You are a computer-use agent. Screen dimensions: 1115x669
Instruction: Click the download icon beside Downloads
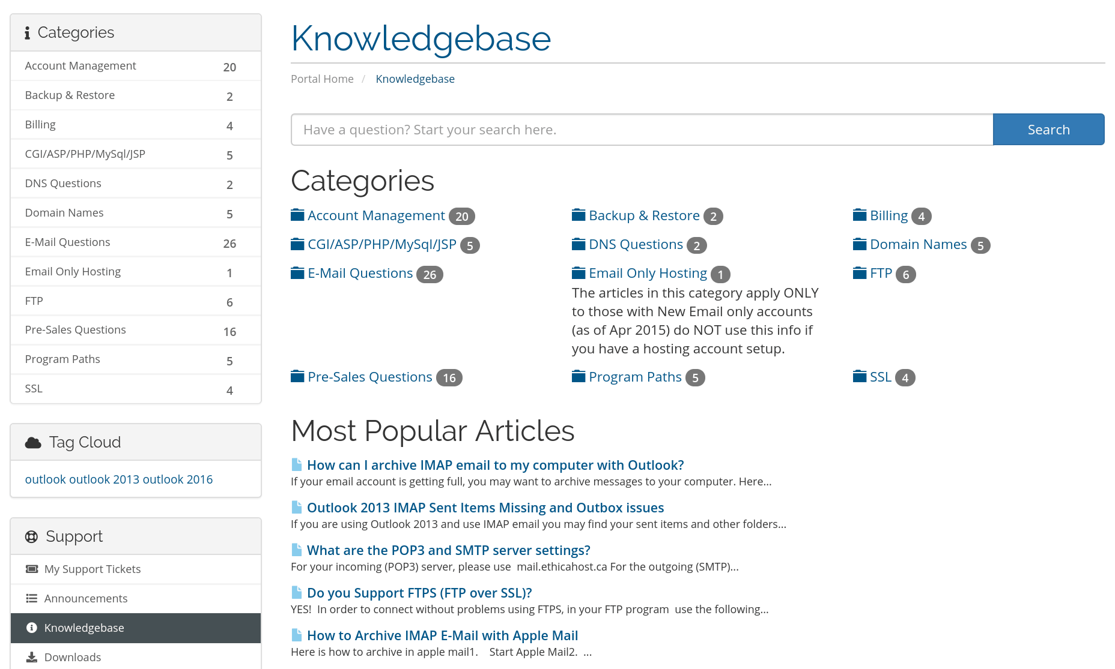32,657
